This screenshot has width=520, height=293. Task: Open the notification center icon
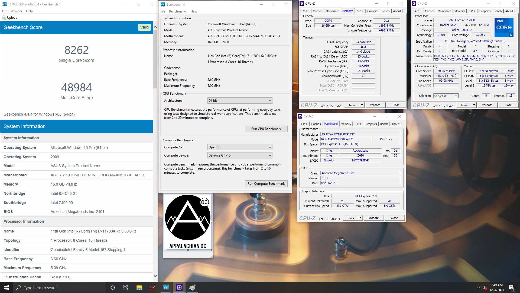(511, 288)
